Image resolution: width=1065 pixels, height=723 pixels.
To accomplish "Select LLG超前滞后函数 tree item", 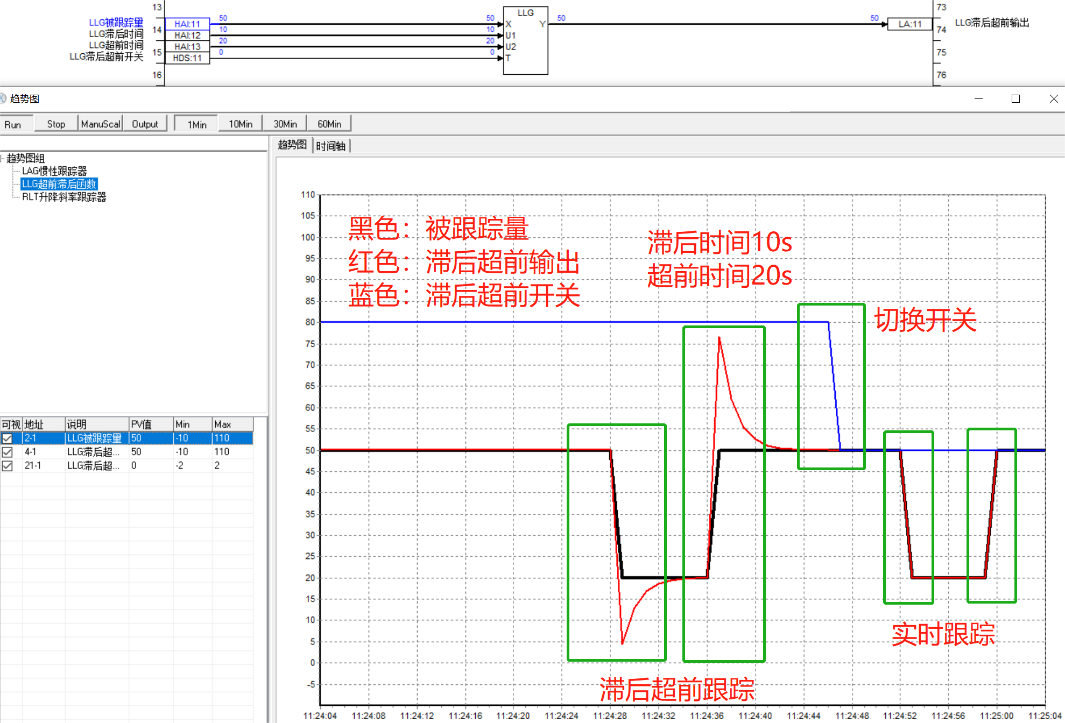I will tap(59, 184).
